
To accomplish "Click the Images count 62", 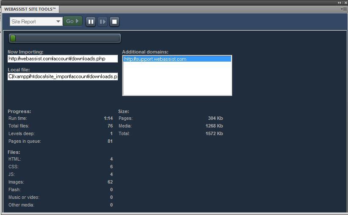I will coord(110,182).
